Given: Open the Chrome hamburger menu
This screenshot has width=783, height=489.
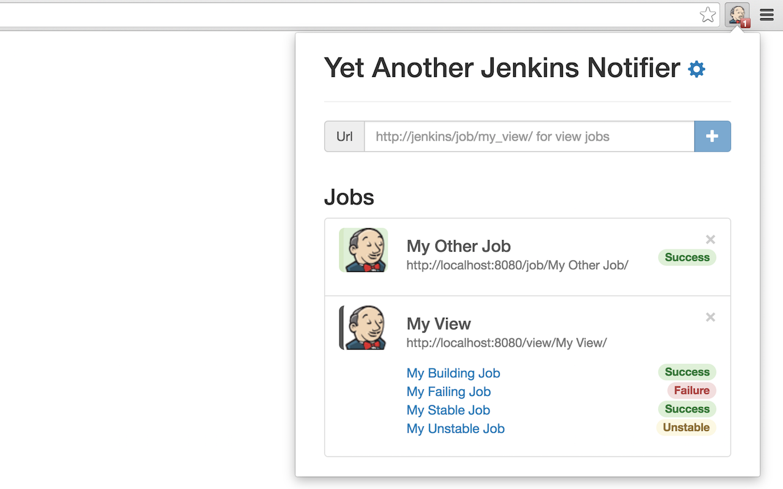Looking at the screenshot, I should (x=766, y=15).
